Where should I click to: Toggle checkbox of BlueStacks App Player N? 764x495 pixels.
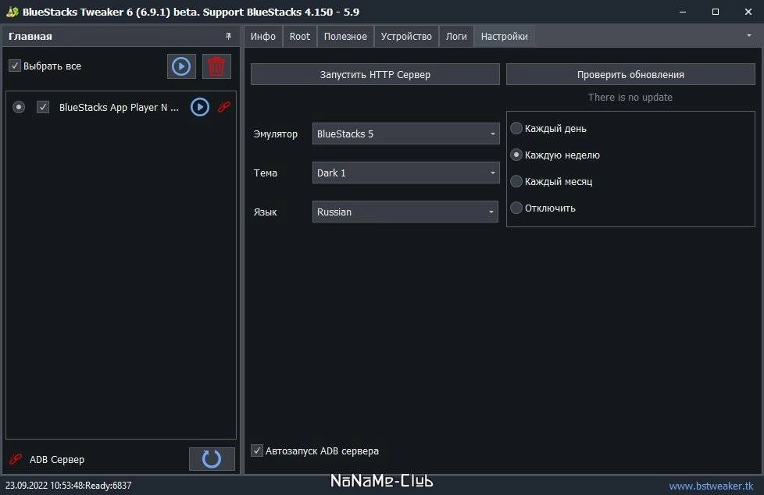pos(43,107)
